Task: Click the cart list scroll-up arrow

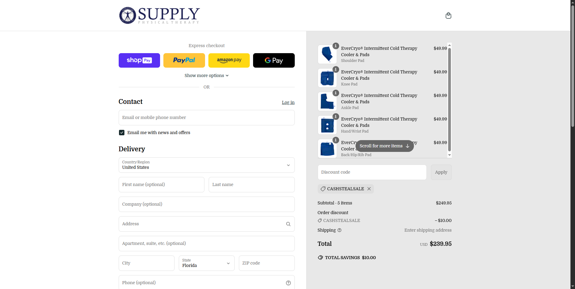Action: [x=449, y=45]
